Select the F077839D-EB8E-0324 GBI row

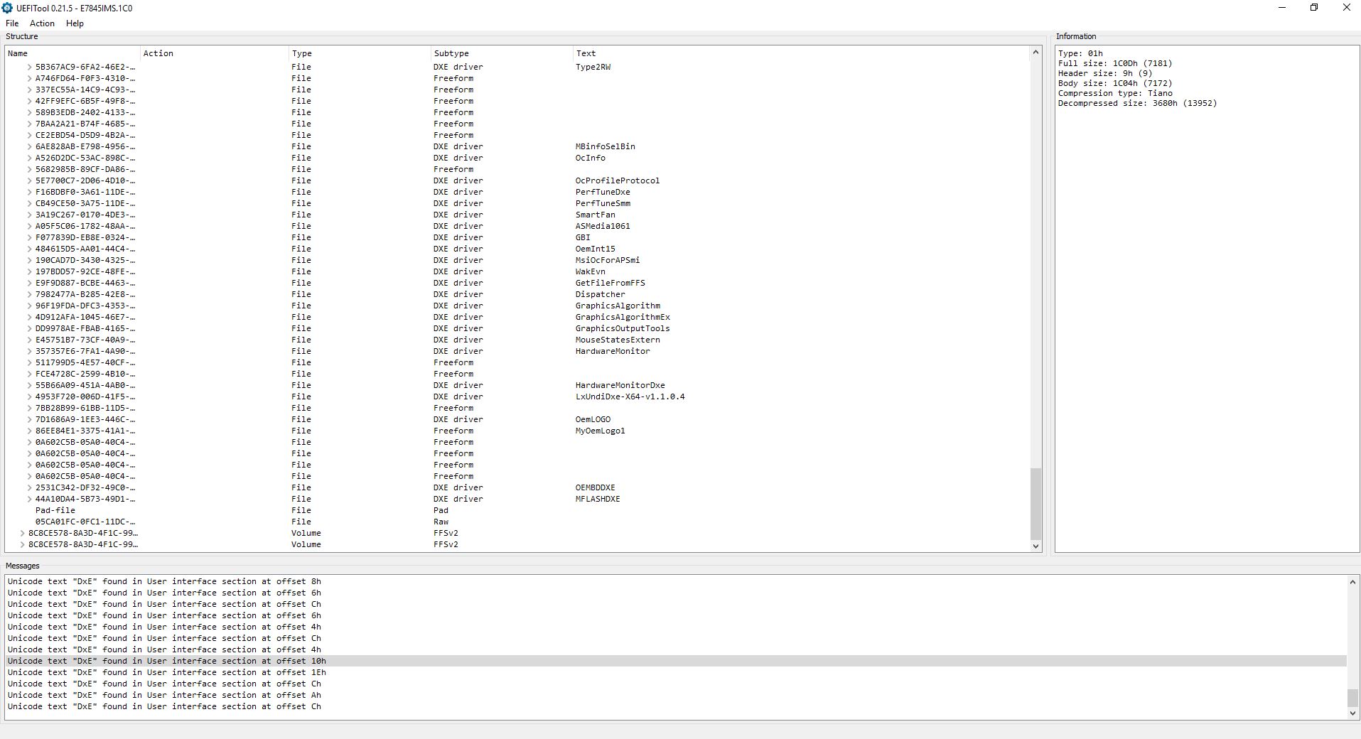point(517,237)
